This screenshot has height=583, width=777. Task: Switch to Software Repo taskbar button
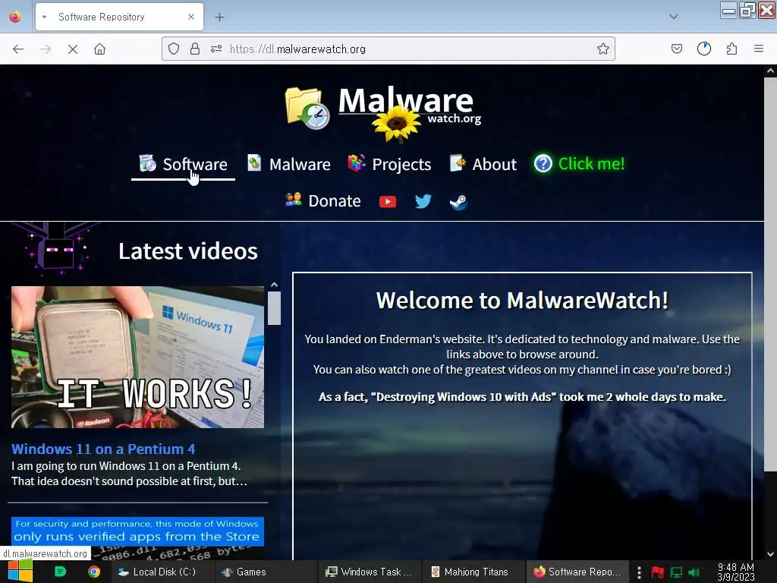(x=577, y=572)
